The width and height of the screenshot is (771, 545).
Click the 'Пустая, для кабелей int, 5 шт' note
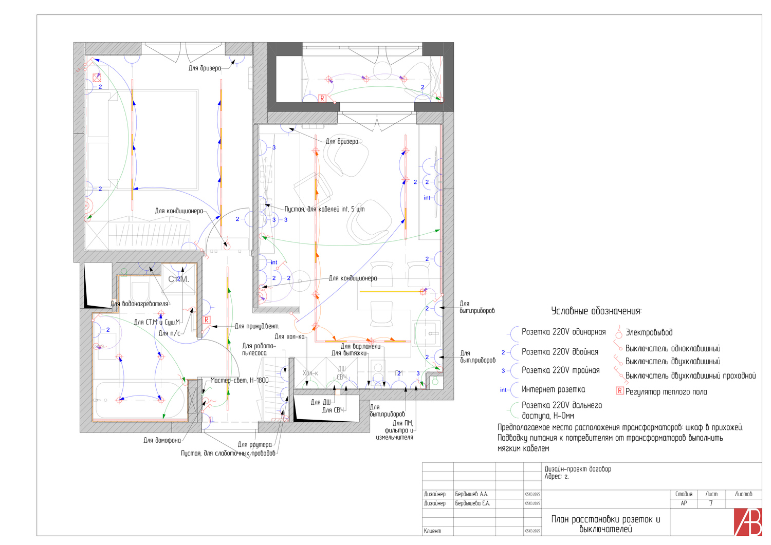point(324,209)
